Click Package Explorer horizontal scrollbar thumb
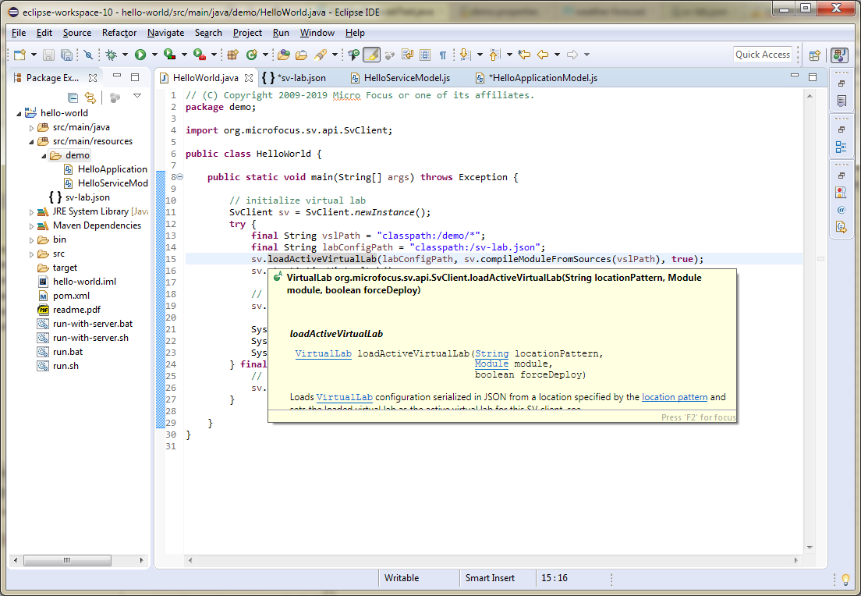The width and height of the screenshot is (861, 596). point(67,560)
